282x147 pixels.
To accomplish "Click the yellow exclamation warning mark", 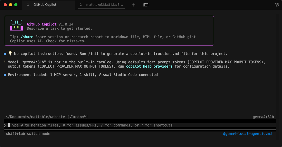I will (5, 62).
